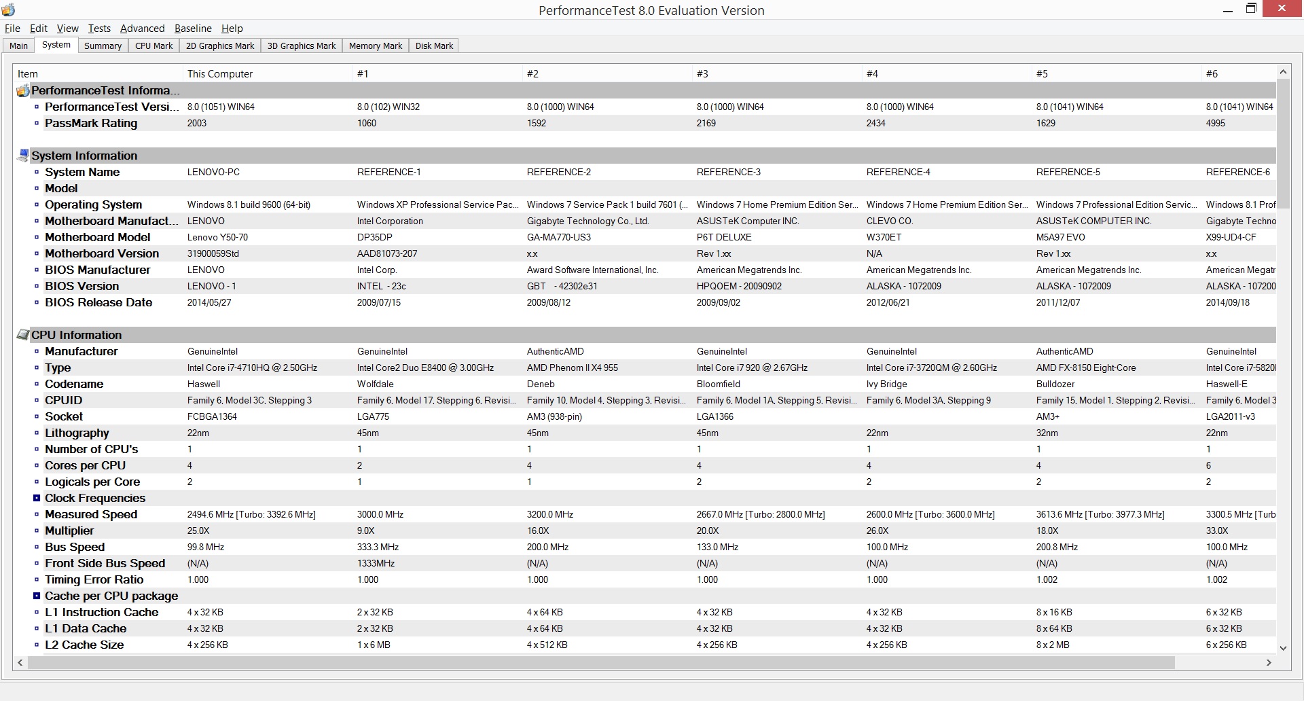1304x701 pixels.
Task: Click the horizontal scrollbar right arrow
Action: 1269,662
